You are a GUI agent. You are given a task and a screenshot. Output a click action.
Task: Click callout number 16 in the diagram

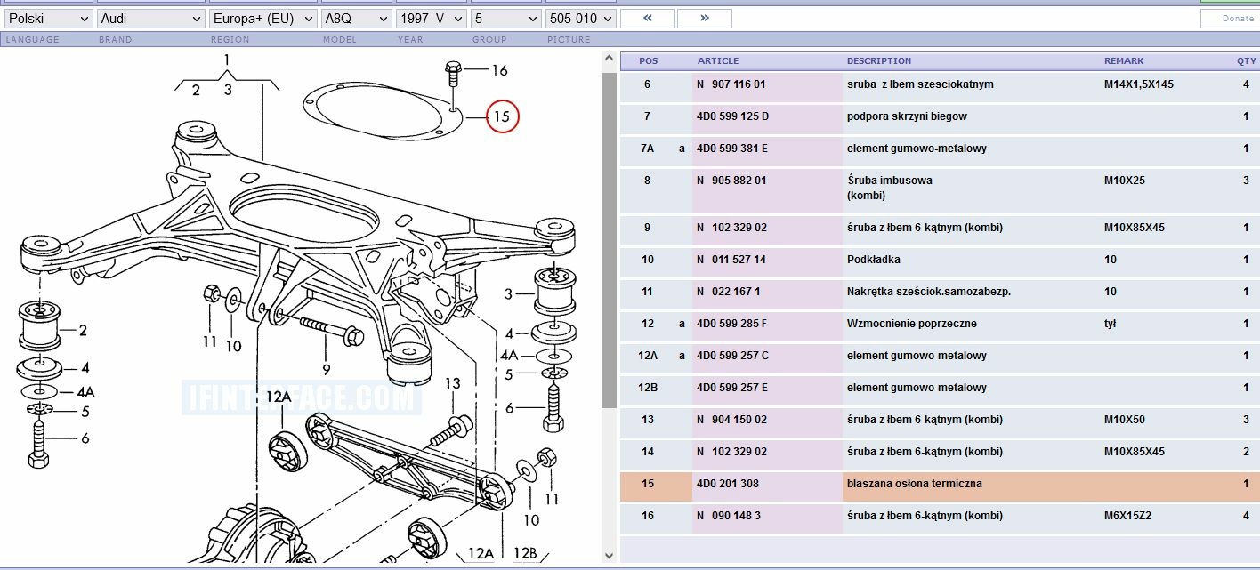point(499,70)
